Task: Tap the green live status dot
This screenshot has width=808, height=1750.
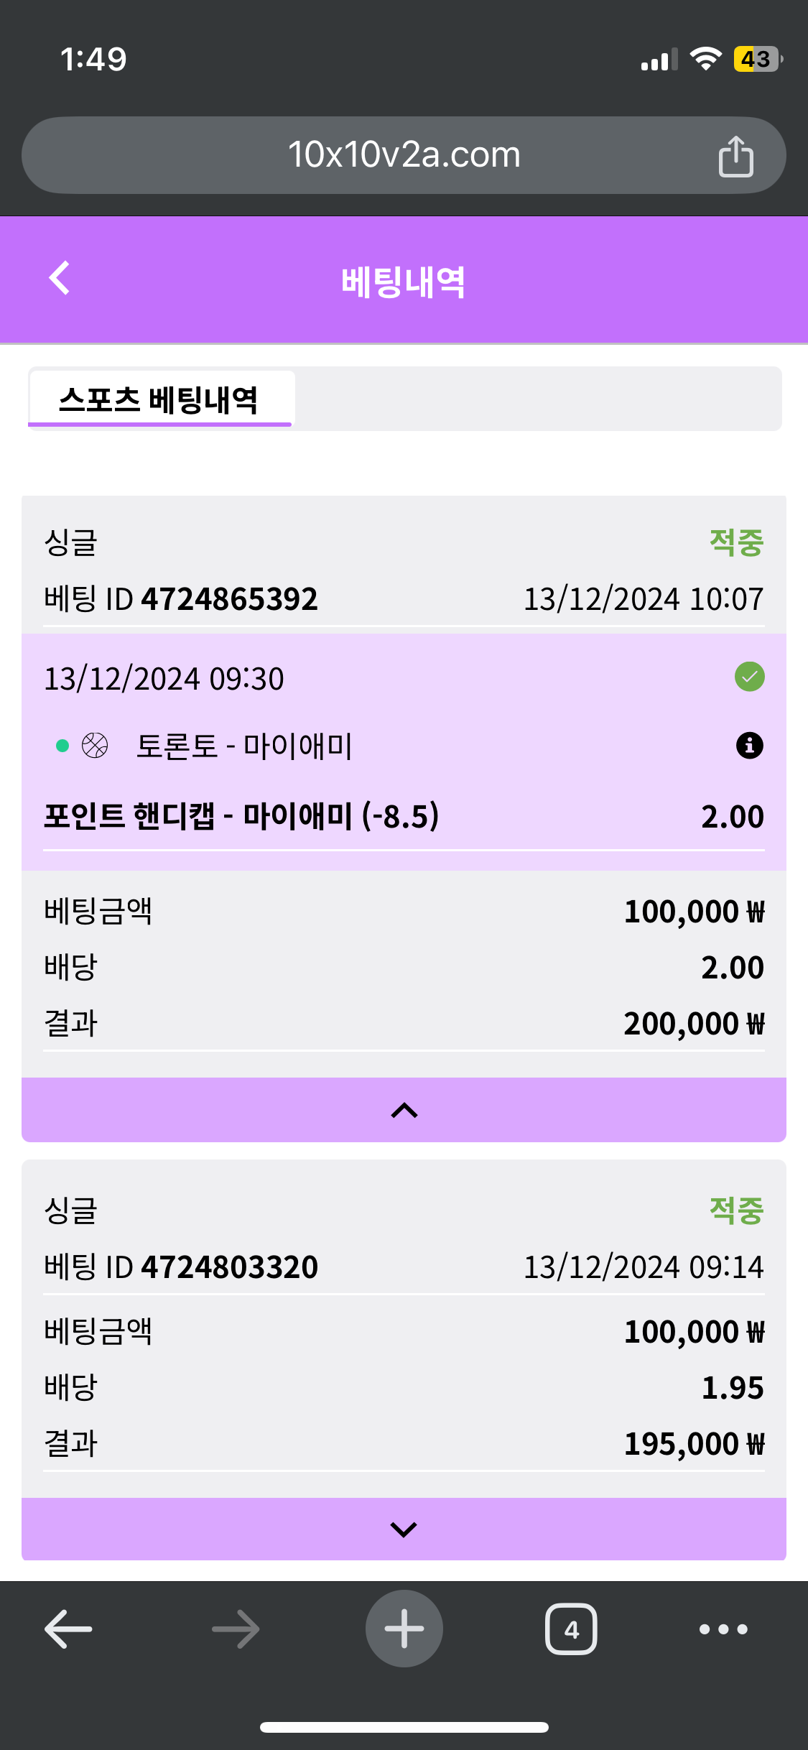Action: [62, 746]
